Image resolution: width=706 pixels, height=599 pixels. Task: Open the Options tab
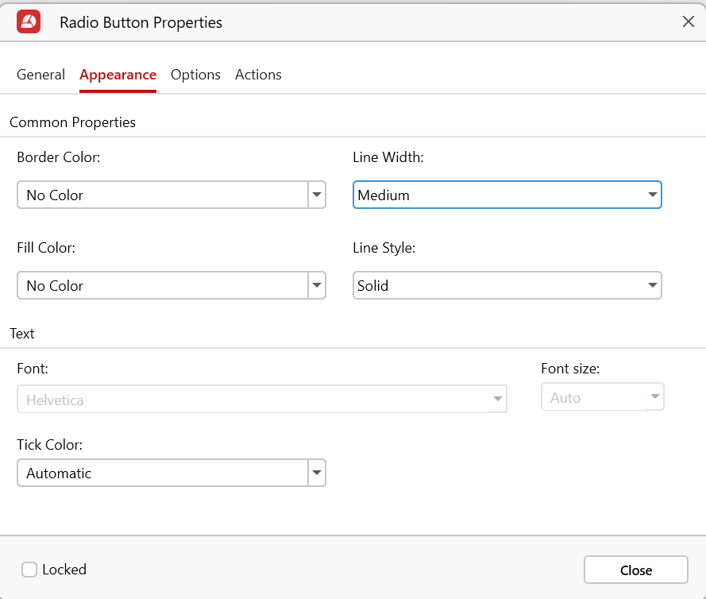click(x=195, y=75)
